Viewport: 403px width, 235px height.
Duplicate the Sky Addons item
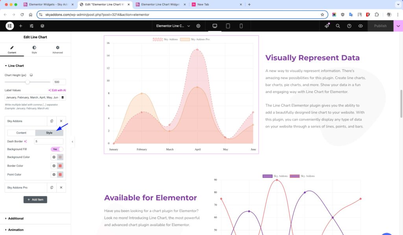[52, 121]
